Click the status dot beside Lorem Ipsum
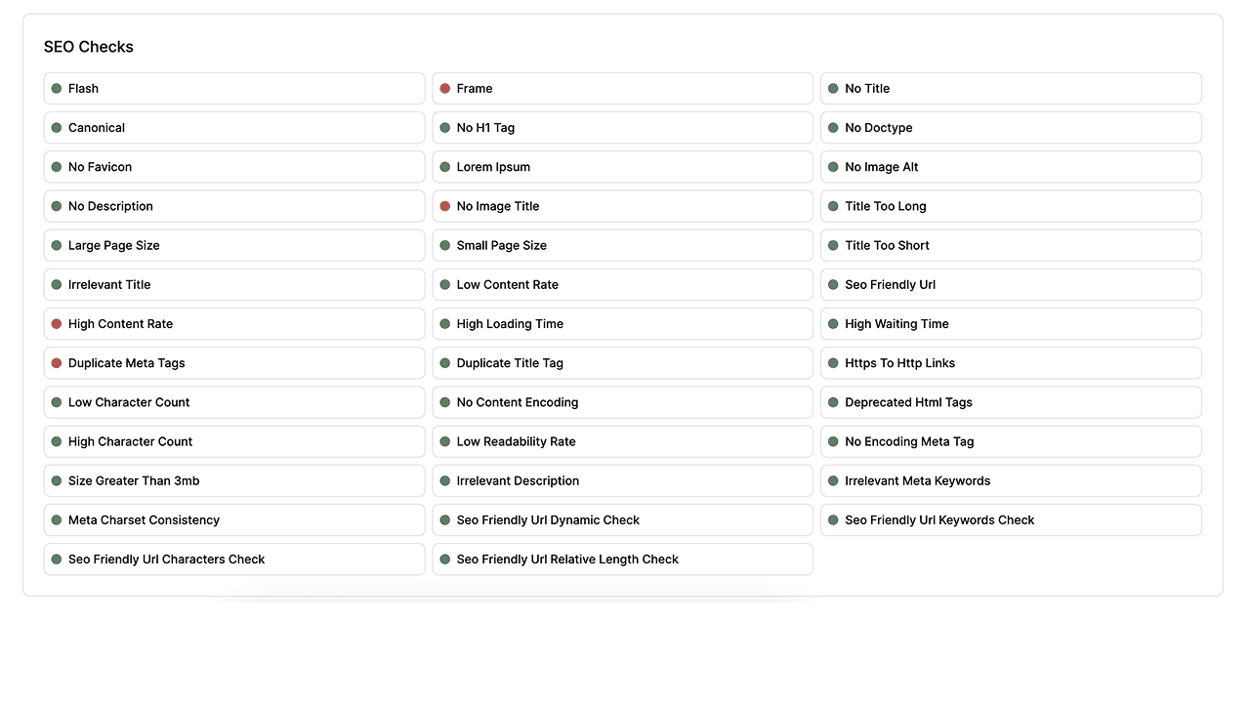 pyautogui.click(x=445, y=167)
